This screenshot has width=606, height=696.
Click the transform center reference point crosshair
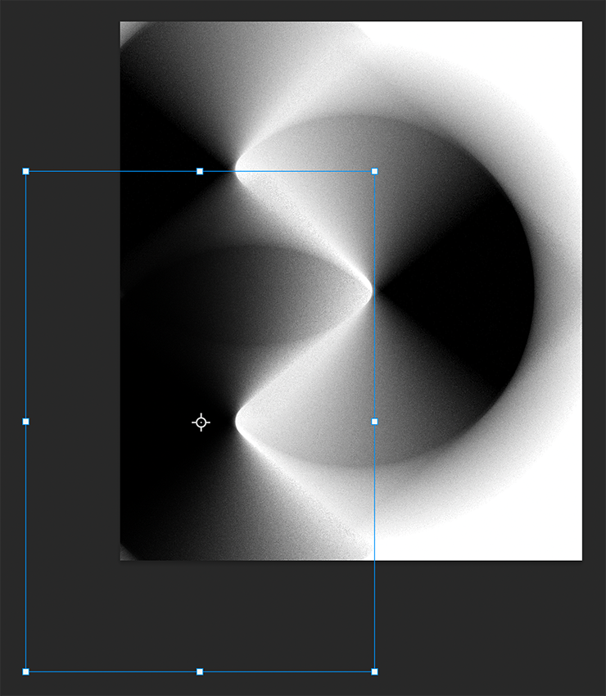click(x=201, y=423)
